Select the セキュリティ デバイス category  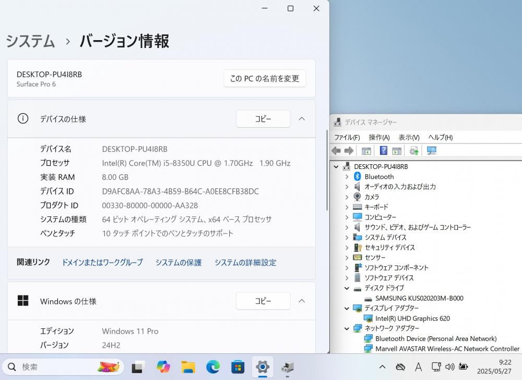[389, 248]
